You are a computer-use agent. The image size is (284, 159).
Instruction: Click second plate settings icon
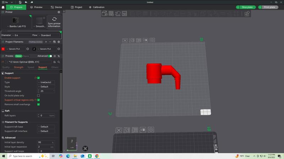(151, 130)
